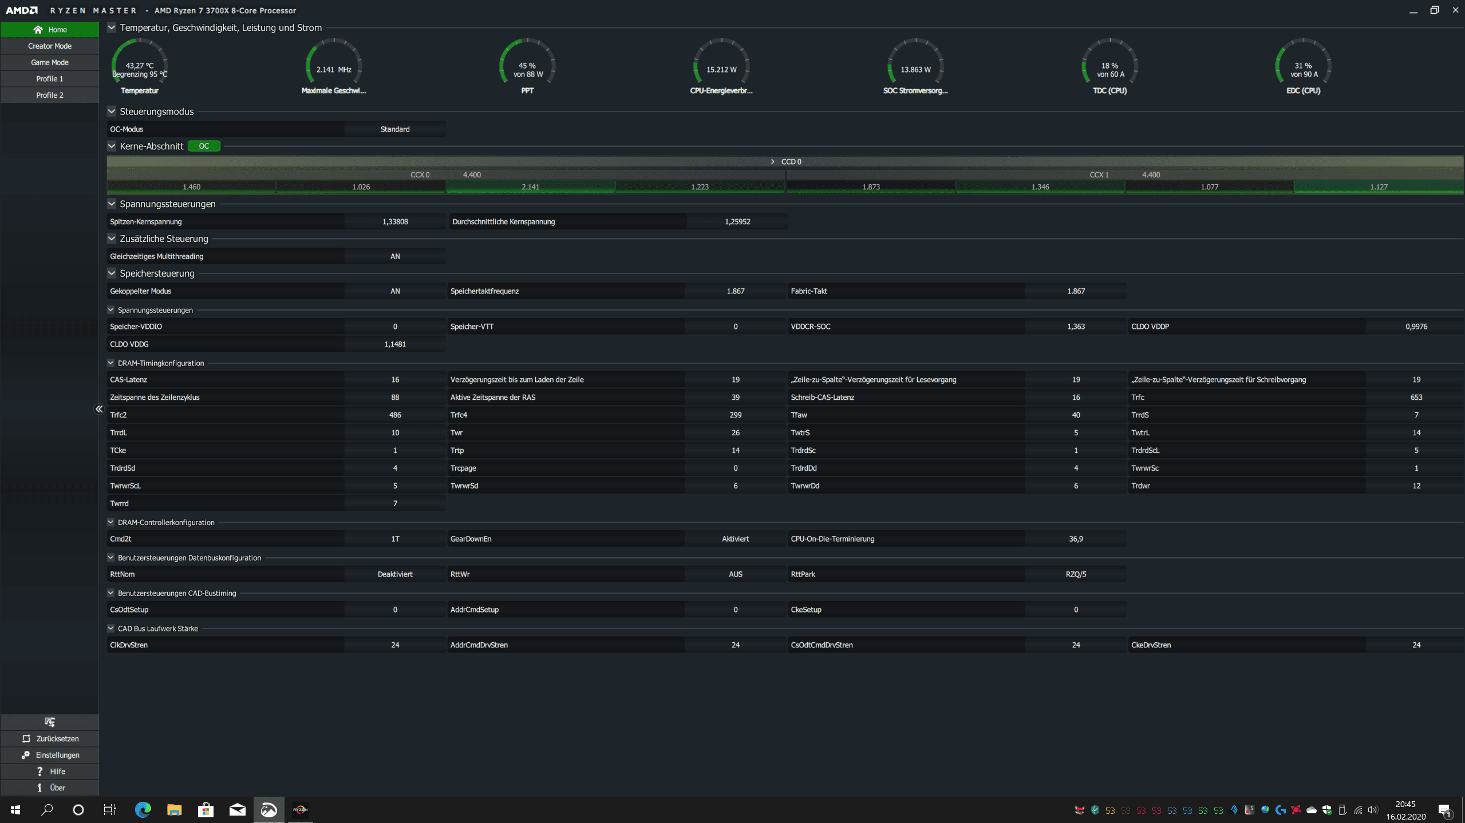1465x823 pixels.
Task: Open Microsoft Store from the taskbar
Action: click(x=206, y=810)
